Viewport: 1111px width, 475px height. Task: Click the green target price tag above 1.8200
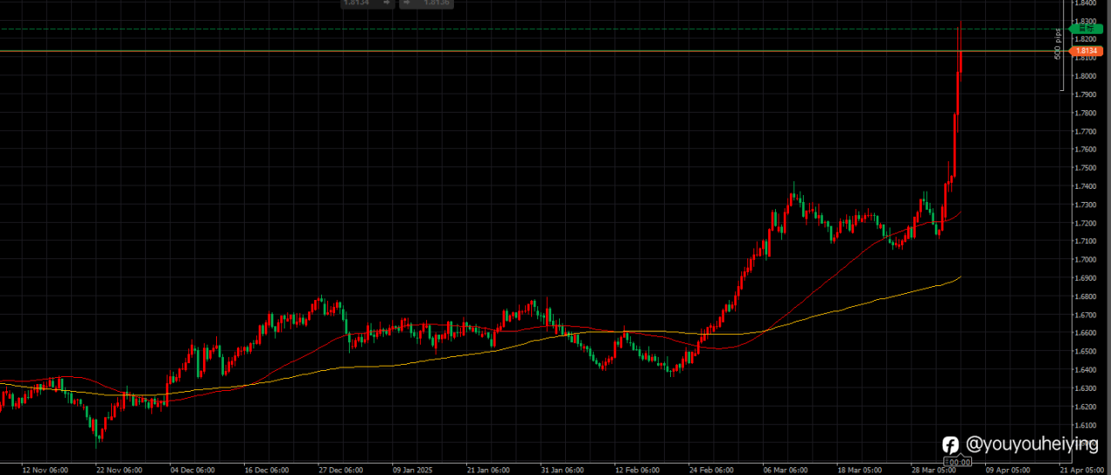coord(1087,29)
